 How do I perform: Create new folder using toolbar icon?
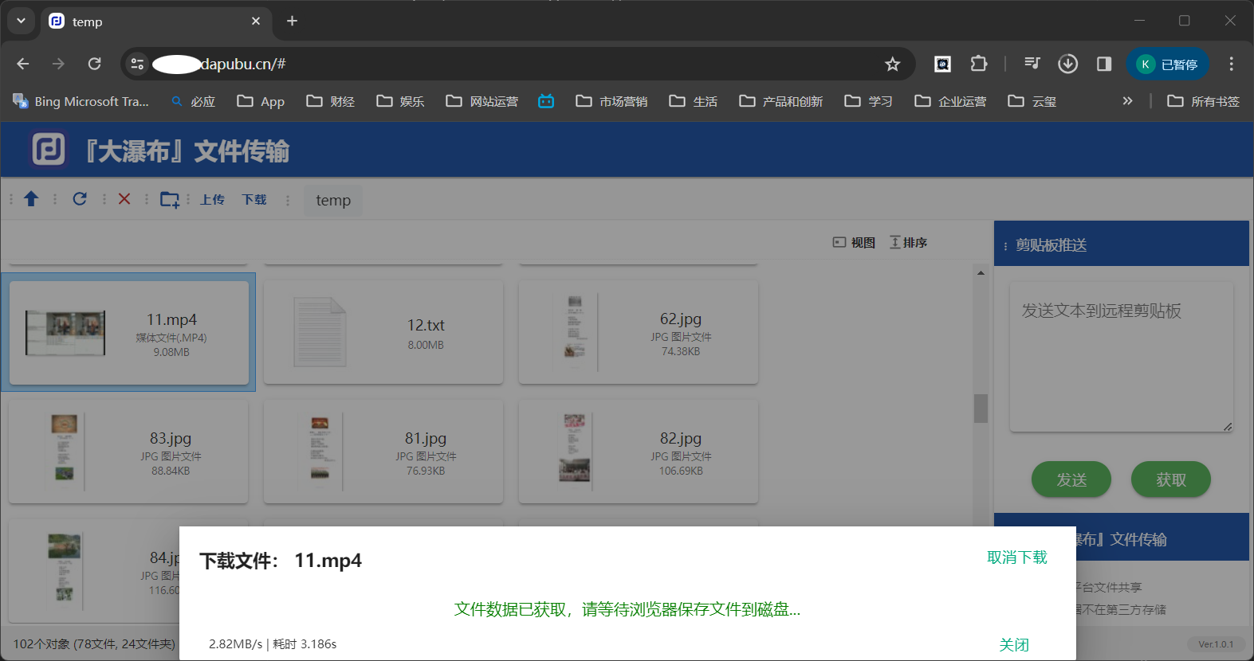[x=169, y=199]
